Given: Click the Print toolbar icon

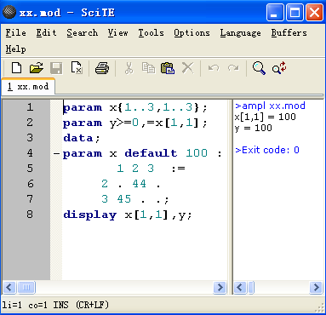Looking at the screenshot, I should pyautogui.click(x=102, y=68).
